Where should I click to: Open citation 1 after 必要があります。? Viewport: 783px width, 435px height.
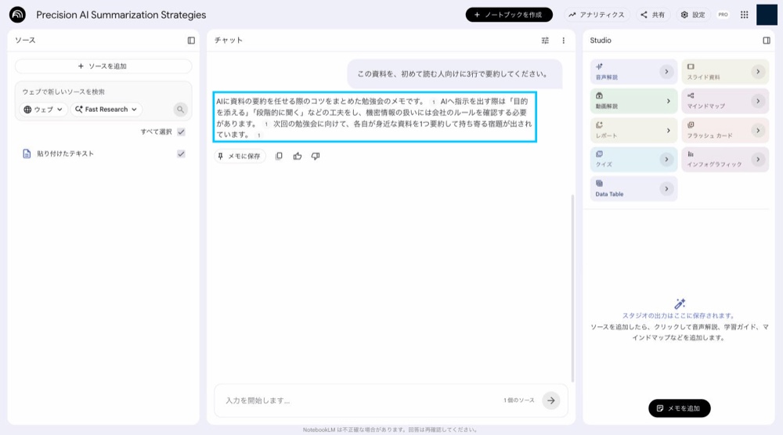[x=266, y=124]
